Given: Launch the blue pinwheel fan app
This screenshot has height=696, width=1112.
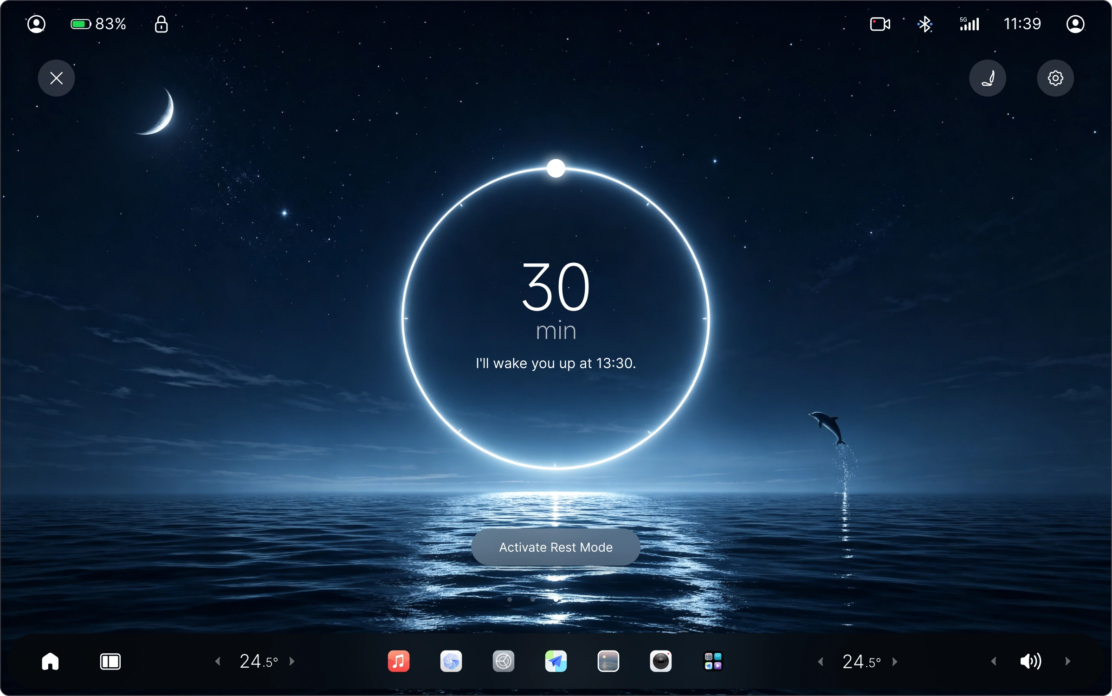Looking at the screenshot, I should pyautogui.click(x=451, y=661).
